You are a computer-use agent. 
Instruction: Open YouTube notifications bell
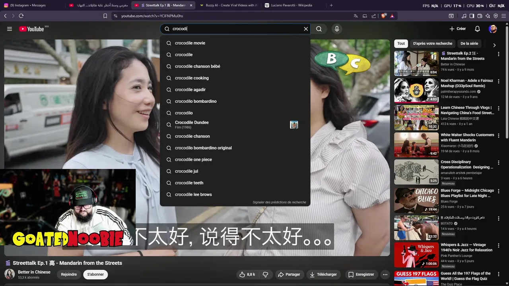point(478,29)
